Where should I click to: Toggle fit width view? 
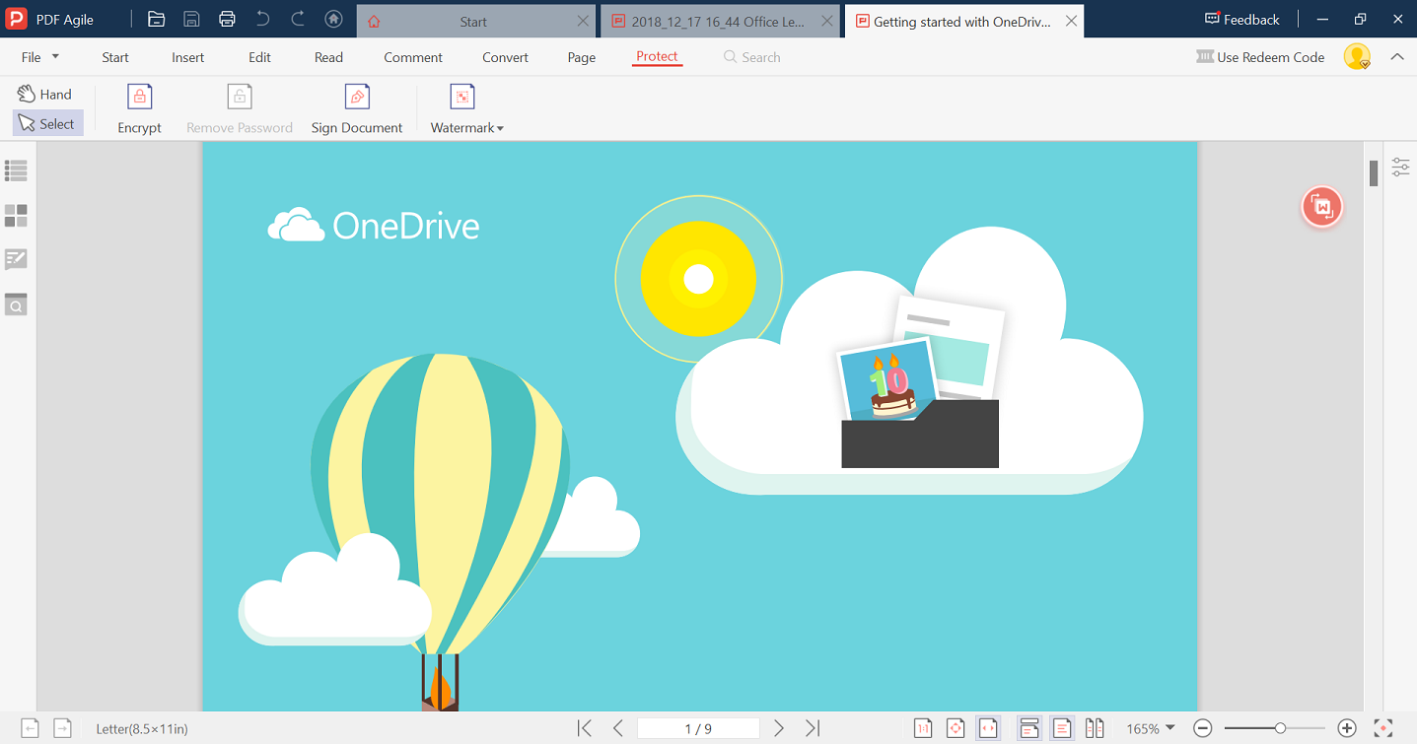point(988,728)
